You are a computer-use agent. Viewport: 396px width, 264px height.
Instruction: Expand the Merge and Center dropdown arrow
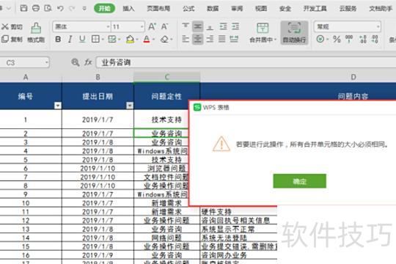point(275,40)
